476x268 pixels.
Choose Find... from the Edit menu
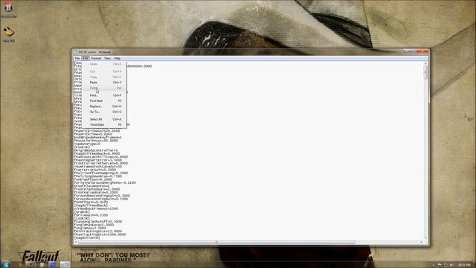pyautogui.click(x=104, y=95)
